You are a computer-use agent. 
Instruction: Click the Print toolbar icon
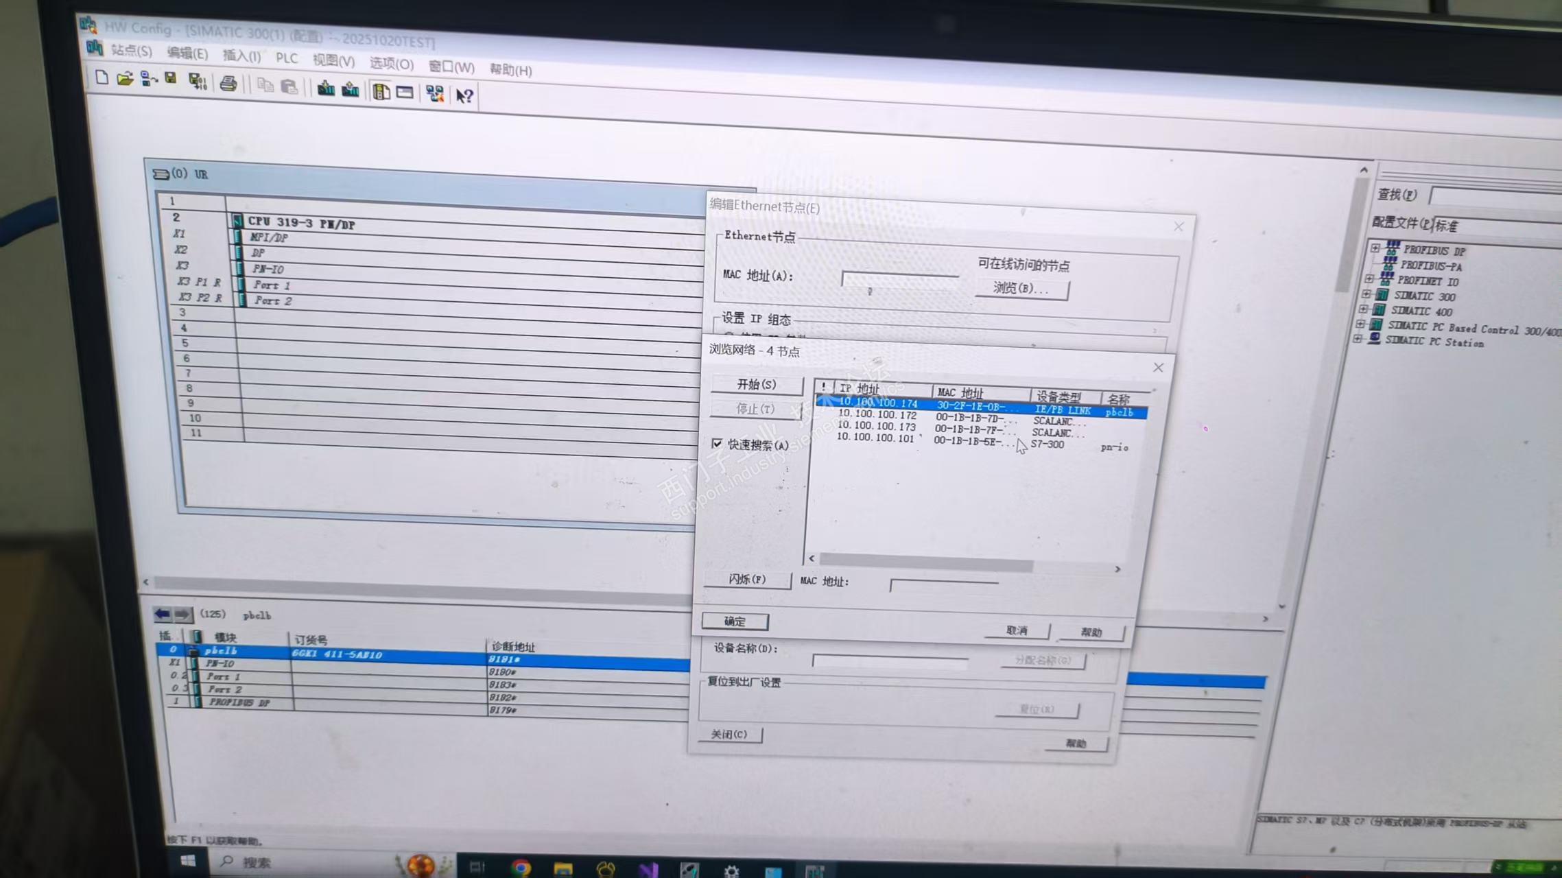coord(228,84)
